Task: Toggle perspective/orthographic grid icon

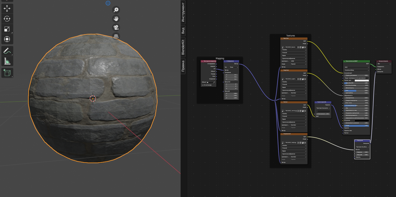Action: coord(116,36)
